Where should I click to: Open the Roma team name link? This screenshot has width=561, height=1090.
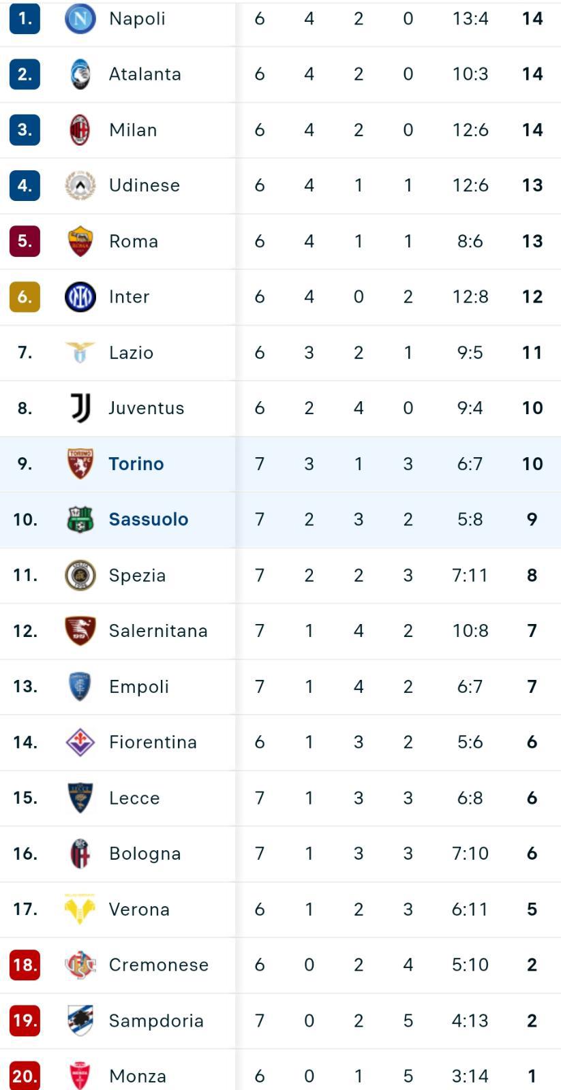(134, 241)
